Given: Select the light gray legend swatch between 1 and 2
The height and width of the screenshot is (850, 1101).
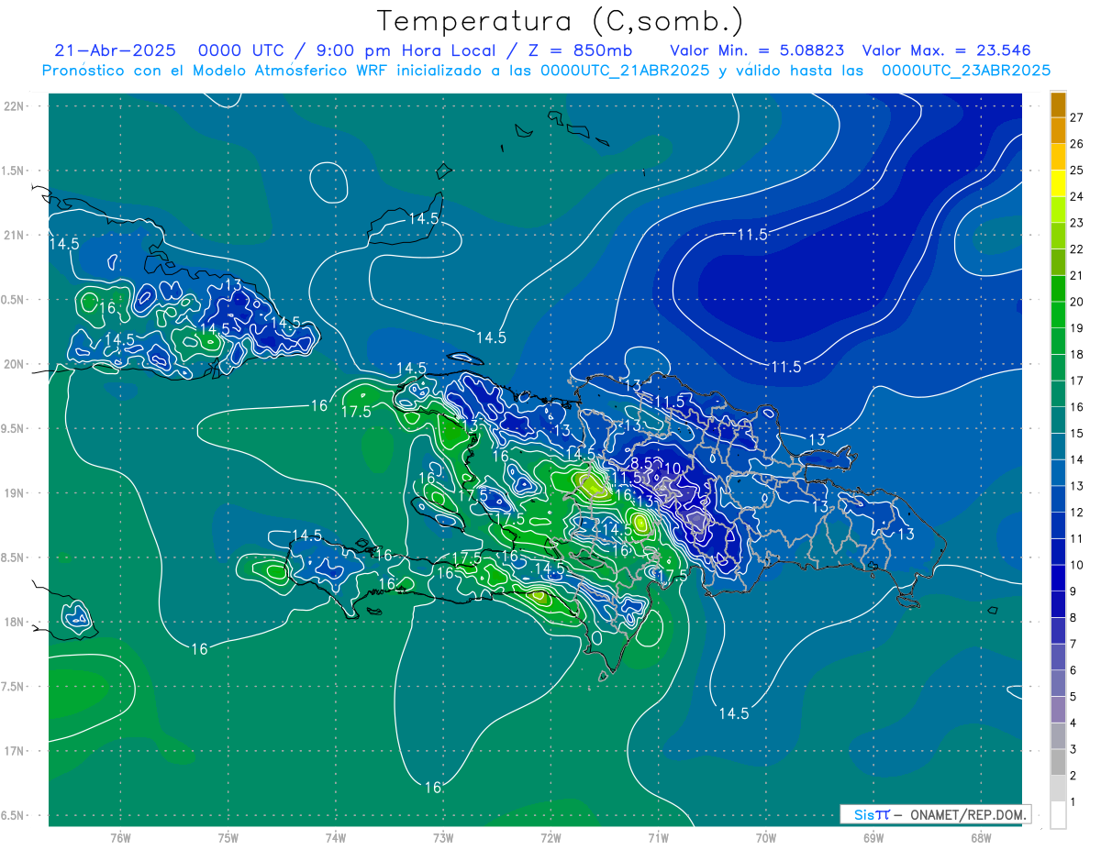Looking at the screenshot, I should click(1058, 789).
